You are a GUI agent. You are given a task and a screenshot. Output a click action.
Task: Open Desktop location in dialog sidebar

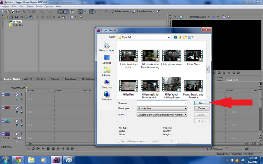pyautogui.click(x=107, y=59)
